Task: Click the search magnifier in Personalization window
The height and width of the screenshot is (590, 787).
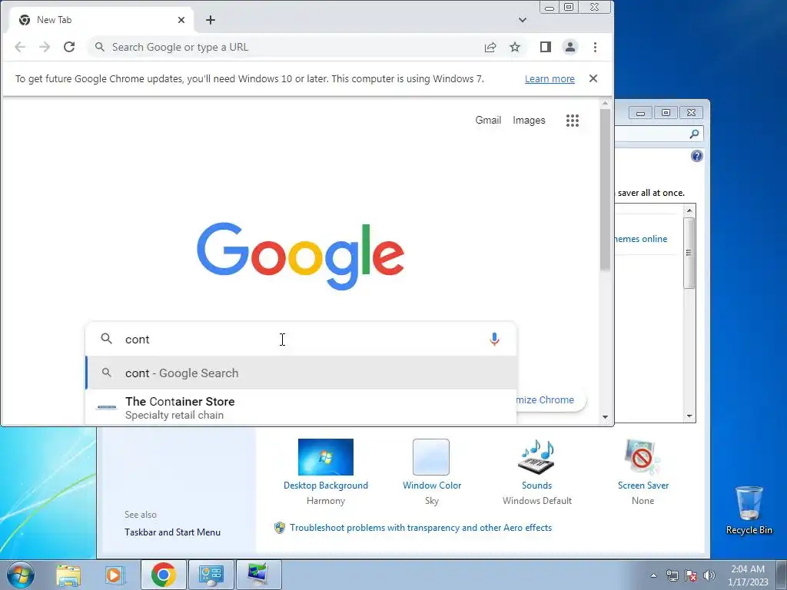Action: [694, 134]
